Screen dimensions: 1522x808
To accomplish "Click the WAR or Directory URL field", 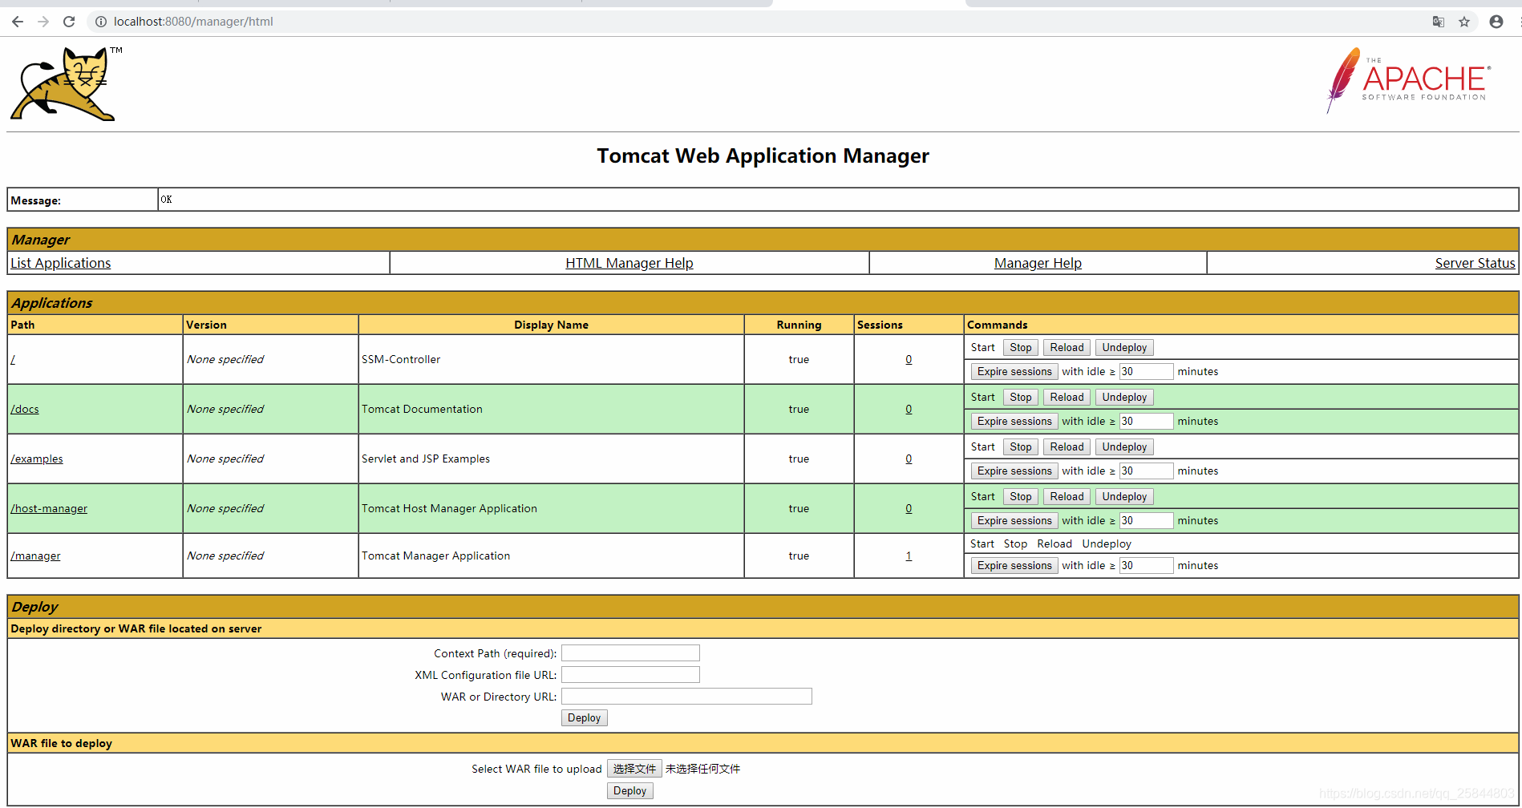I will coord(686,697).
